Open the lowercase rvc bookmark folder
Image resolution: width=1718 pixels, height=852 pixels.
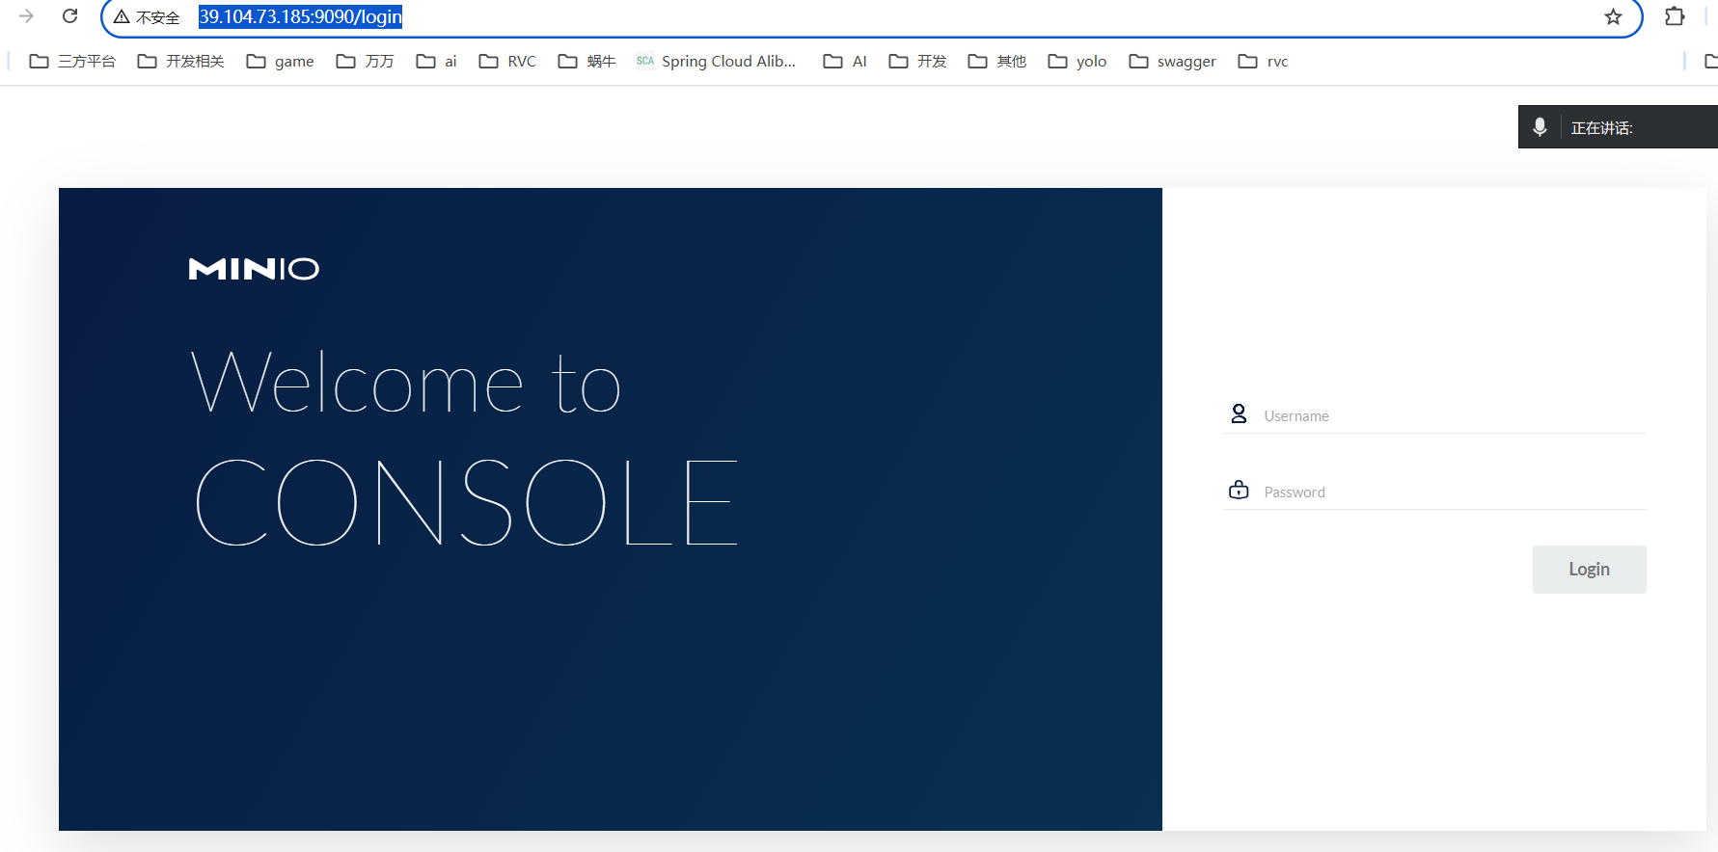(x=1263, y=62)
